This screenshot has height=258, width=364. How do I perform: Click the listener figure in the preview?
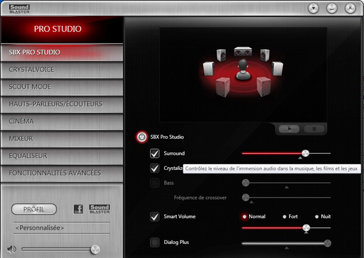(243, 70)
